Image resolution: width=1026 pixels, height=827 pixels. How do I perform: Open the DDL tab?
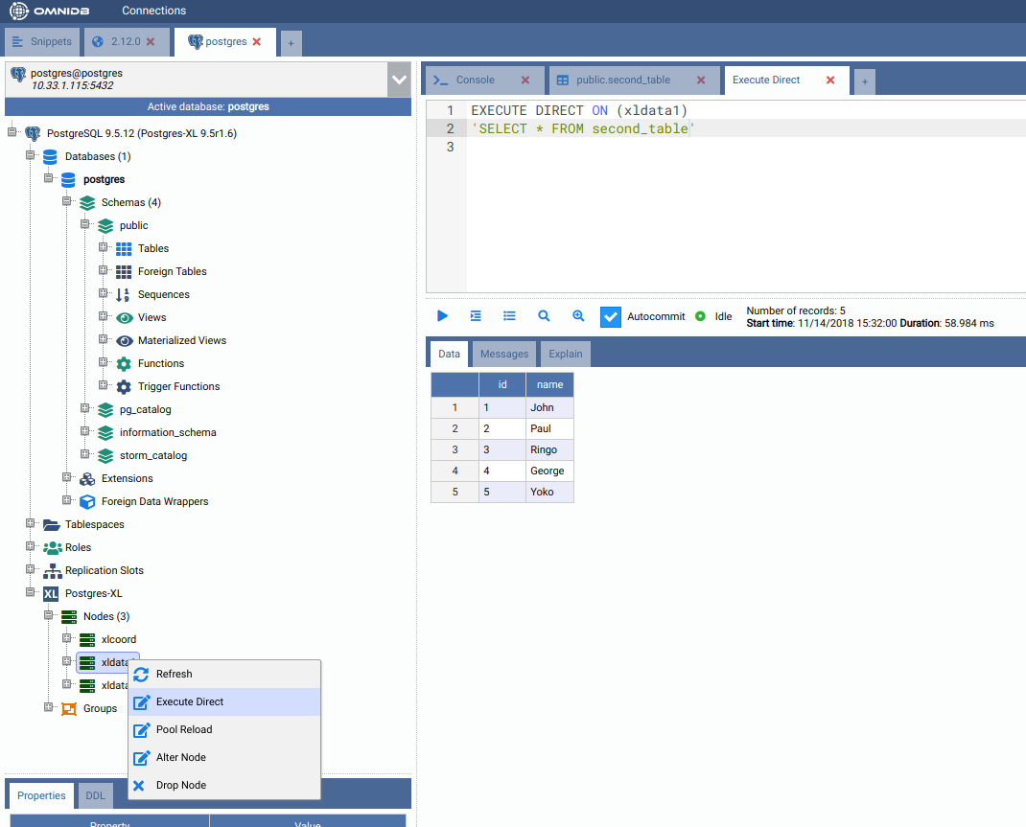click(x=96, y=795)
